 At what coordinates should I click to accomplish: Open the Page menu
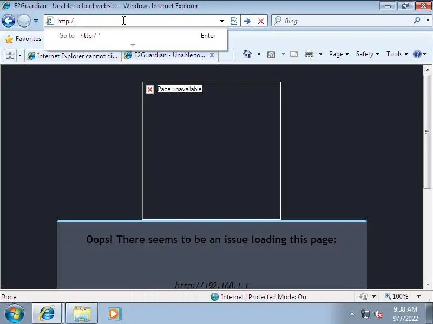click(339, 54)
